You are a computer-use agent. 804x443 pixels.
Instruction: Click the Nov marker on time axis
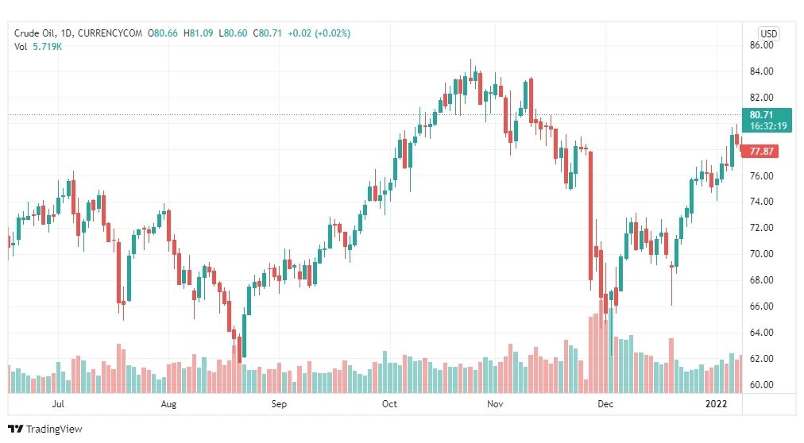495,404
